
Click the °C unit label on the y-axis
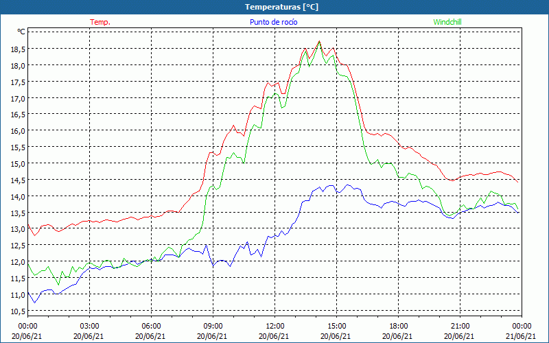tap(21, 32)
